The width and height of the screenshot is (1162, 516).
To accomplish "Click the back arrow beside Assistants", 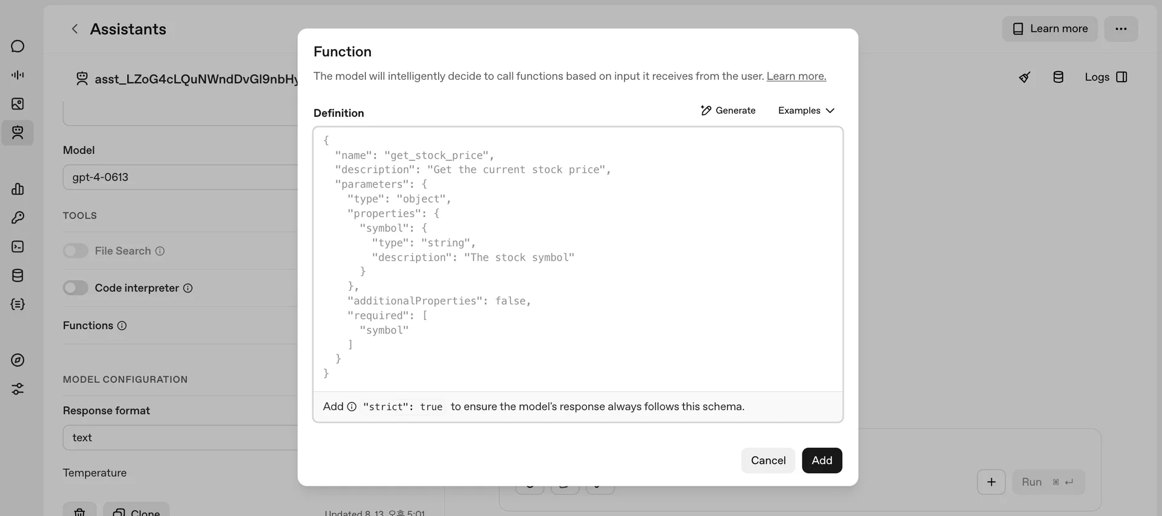I will click(74, 29).
